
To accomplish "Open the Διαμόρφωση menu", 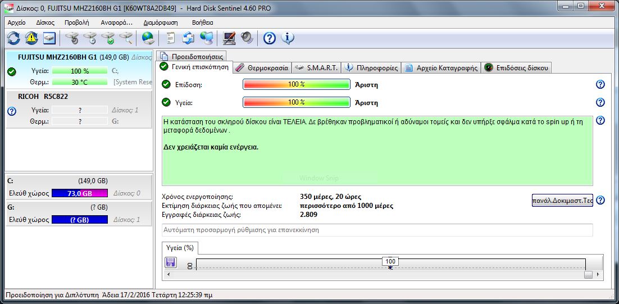I will pyautogui.click(x=161, y=22).
